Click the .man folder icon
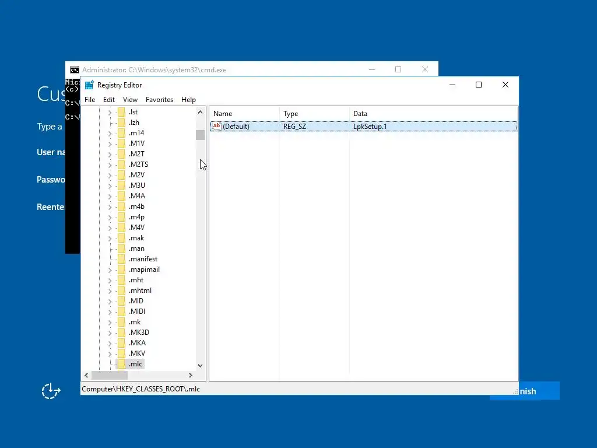 coord(121,249)
